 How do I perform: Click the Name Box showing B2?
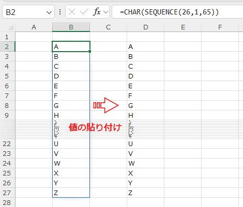28,12
